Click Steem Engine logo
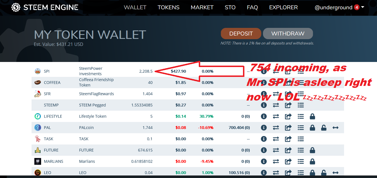The height and width of the screenshot is (178, 377). pyautogui.click(x=45, y=7)
